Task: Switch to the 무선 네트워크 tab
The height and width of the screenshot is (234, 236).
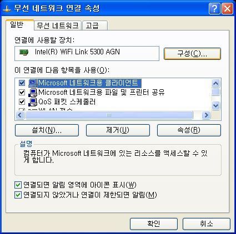Action: [x=58, y=26]
